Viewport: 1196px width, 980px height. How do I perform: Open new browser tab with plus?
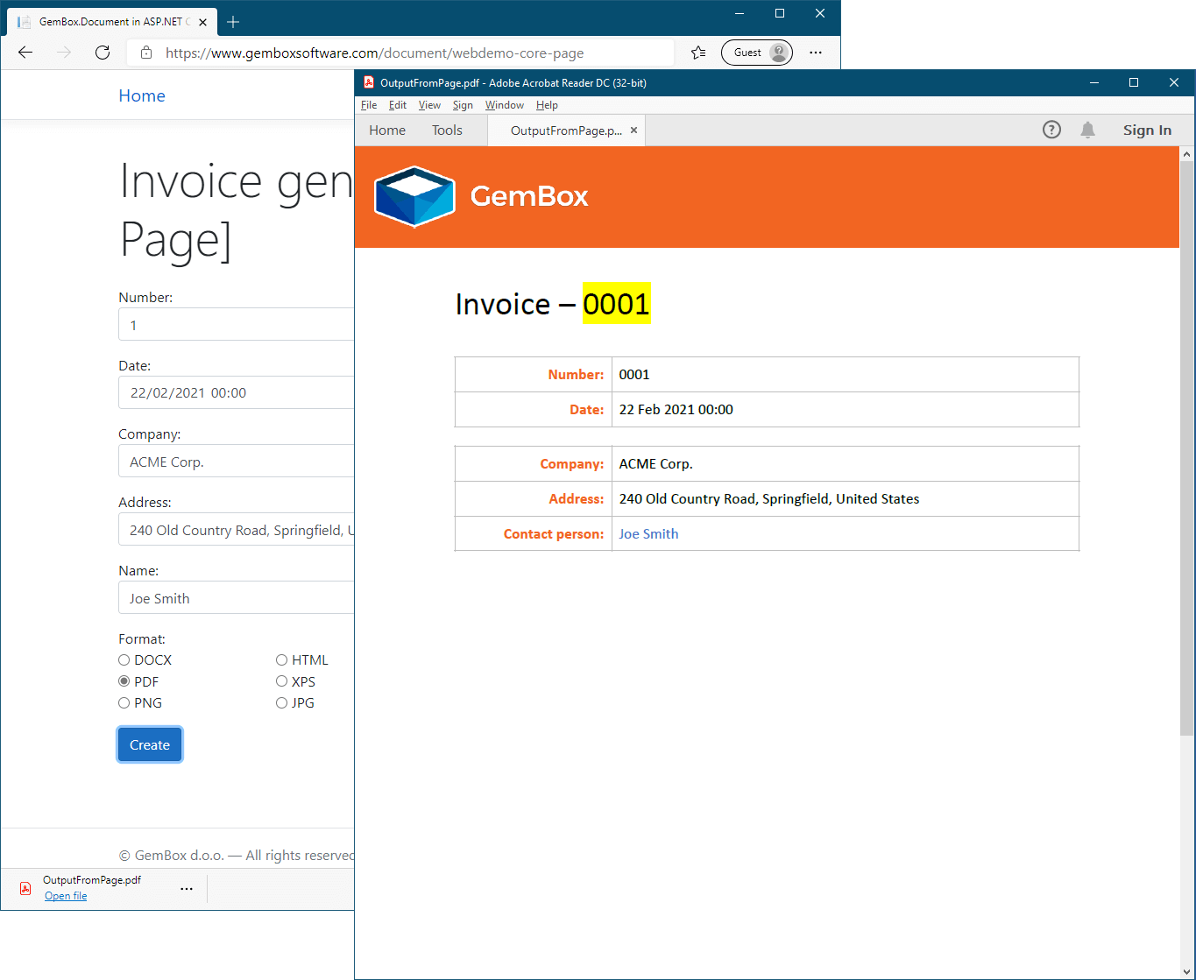(x=233, y=22)
